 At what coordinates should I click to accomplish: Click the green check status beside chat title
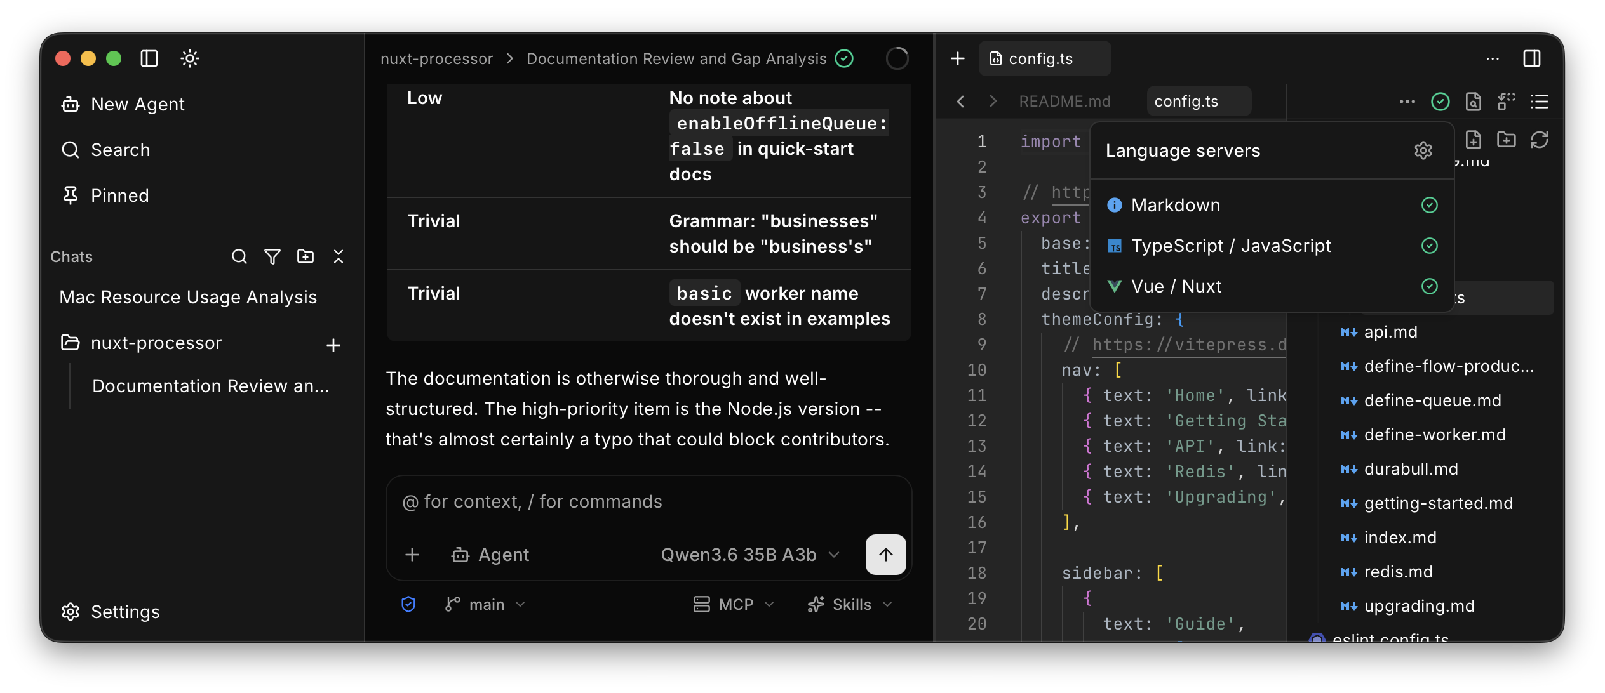click(x=844, y=58)
